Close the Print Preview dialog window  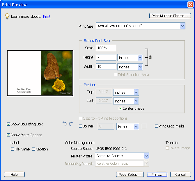pos(190,4)
